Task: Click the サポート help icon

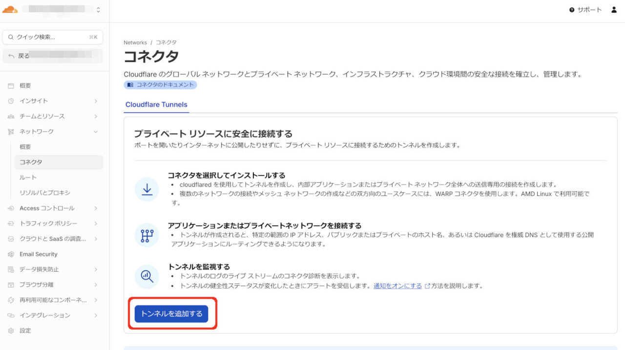Action: tap(572, 10)
